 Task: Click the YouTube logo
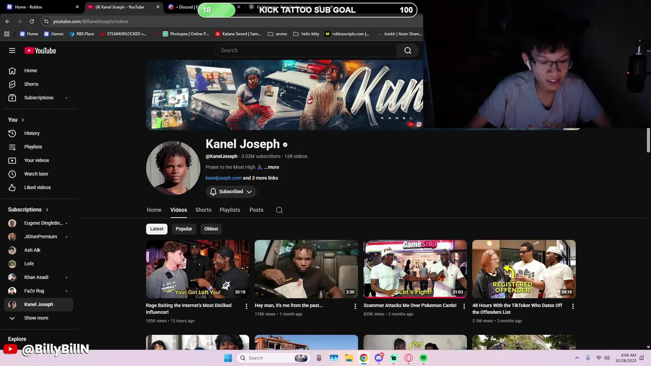click(40, 50)
